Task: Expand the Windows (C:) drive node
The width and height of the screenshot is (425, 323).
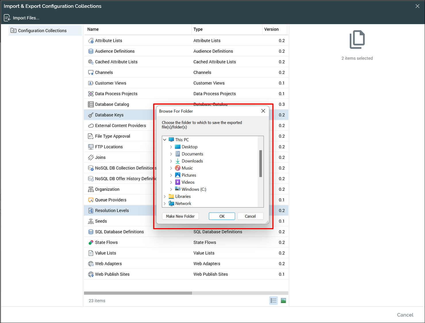Action: 171,189
